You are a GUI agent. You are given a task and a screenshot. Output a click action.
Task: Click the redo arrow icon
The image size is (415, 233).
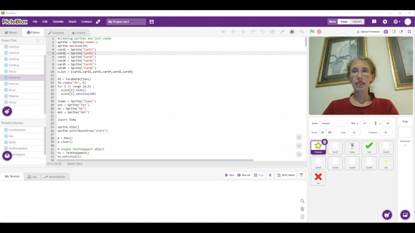[253, 32]
